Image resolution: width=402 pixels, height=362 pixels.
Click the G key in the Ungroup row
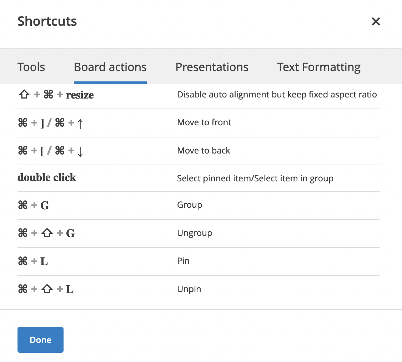point(70,233)
